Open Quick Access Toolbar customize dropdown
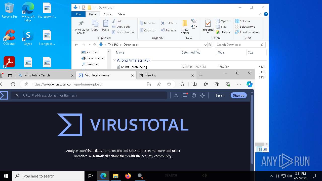 point(94,8)
